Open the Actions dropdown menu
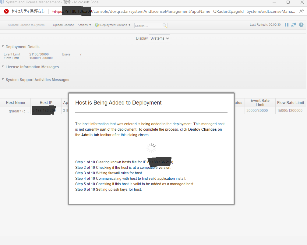The height and width of the screenshot is (245, 307). coord(84,25)
